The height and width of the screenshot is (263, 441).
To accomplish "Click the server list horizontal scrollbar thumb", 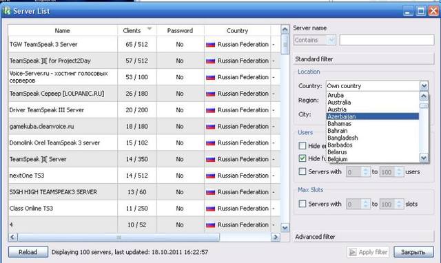I will (119, 238).
